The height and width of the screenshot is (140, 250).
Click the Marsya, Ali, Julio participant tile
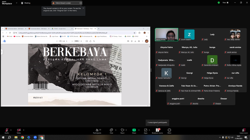click(x=189, y=47)
